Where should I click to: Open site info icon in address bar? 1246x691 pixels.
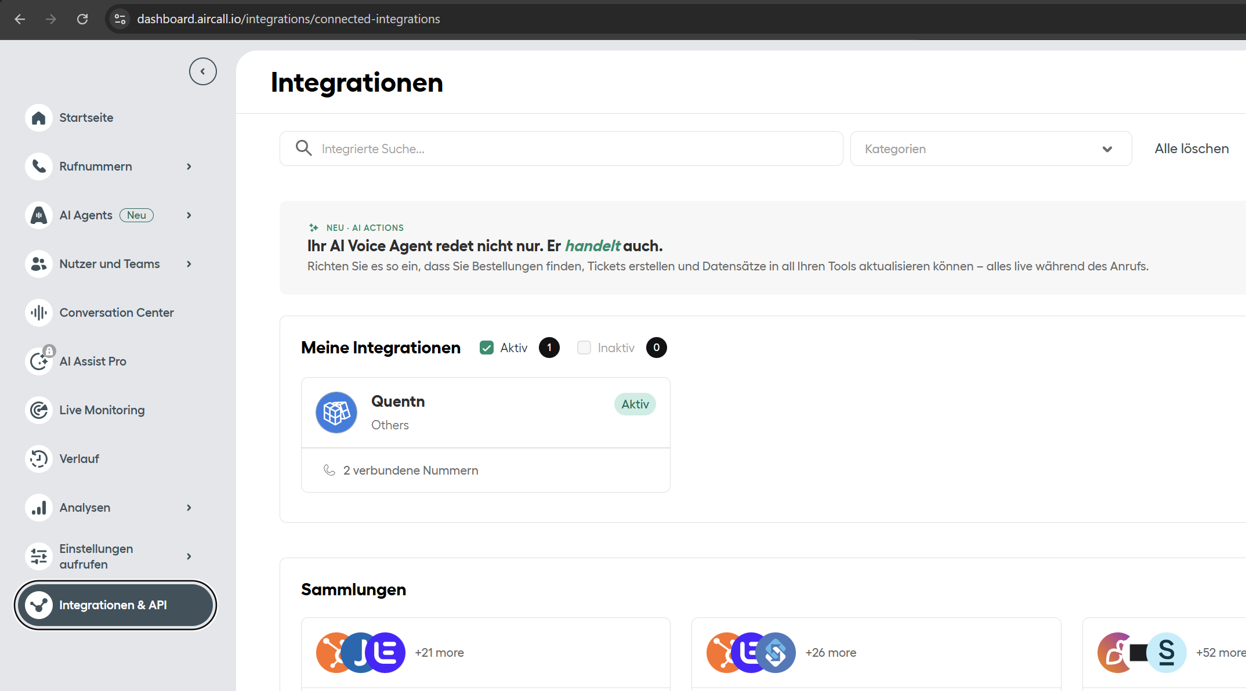pos(120,19)
